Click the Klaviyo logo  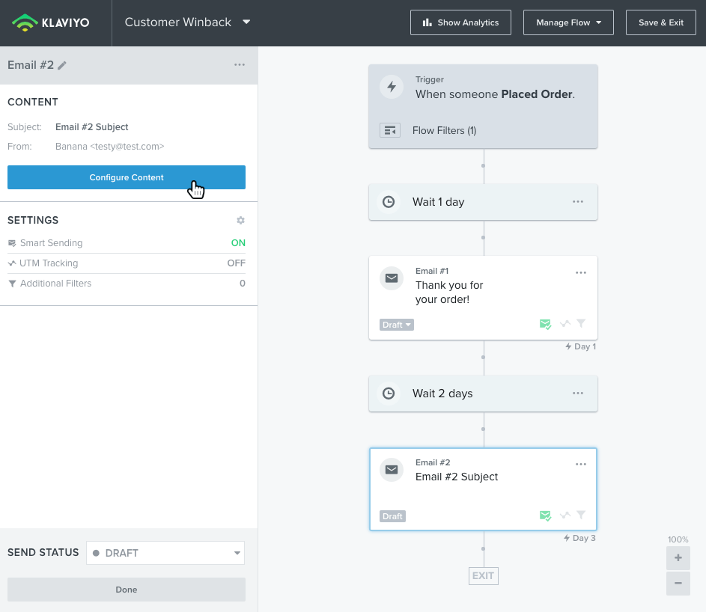pyautogui.click(x=50, y=22)
